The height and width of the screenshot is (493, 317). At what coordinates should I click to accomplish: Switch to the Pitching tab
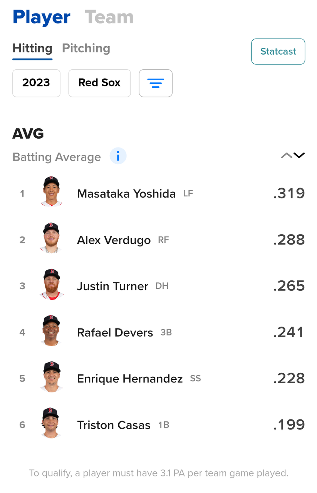click(x=86, y=49)
